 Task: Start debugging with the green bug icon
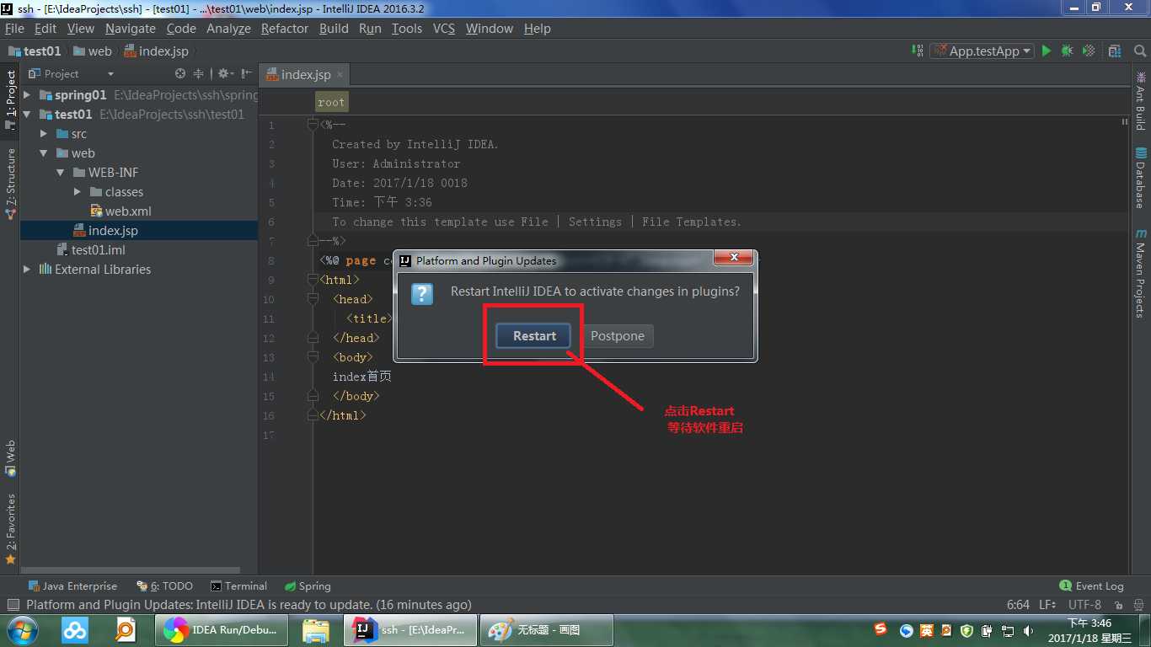tap(1067, 51)
